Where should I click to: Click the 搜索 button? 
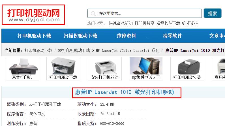(213, 13)
